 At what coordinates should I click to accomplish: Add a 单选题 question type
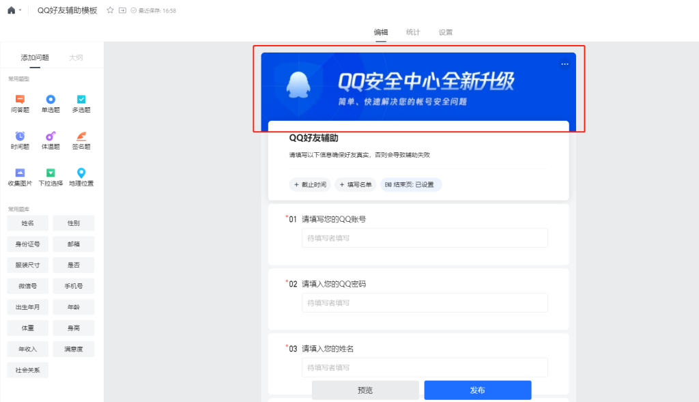point(51,104)
